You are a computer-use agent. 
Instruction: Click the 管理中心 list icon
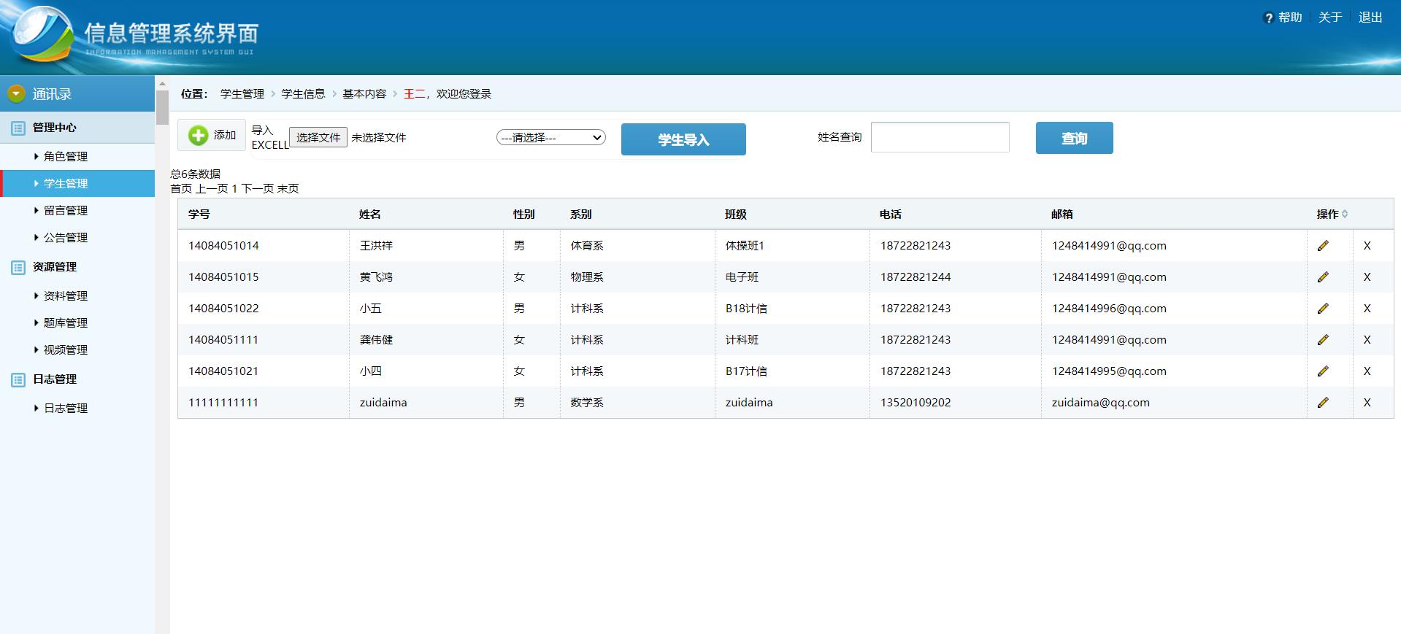pos(18,128)
